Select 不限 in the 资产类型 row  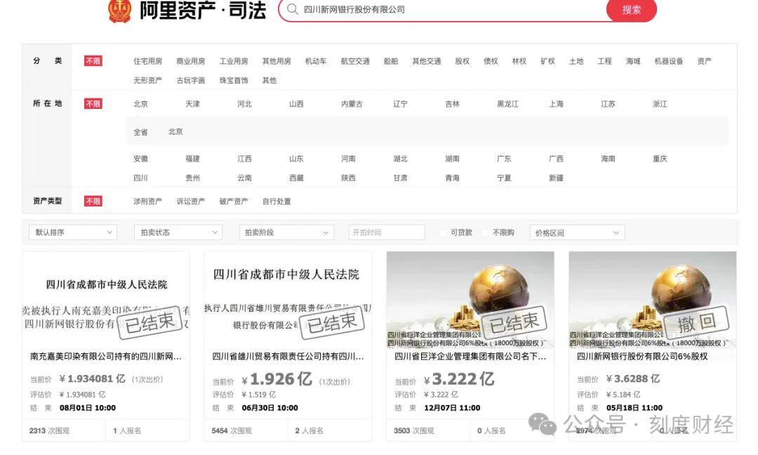point(93,201)
